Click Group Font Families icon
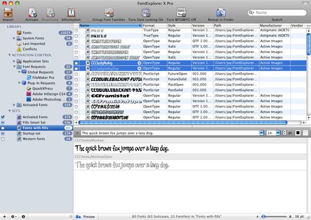The height and width of the screenshot is (220, 311). point(109,13)
